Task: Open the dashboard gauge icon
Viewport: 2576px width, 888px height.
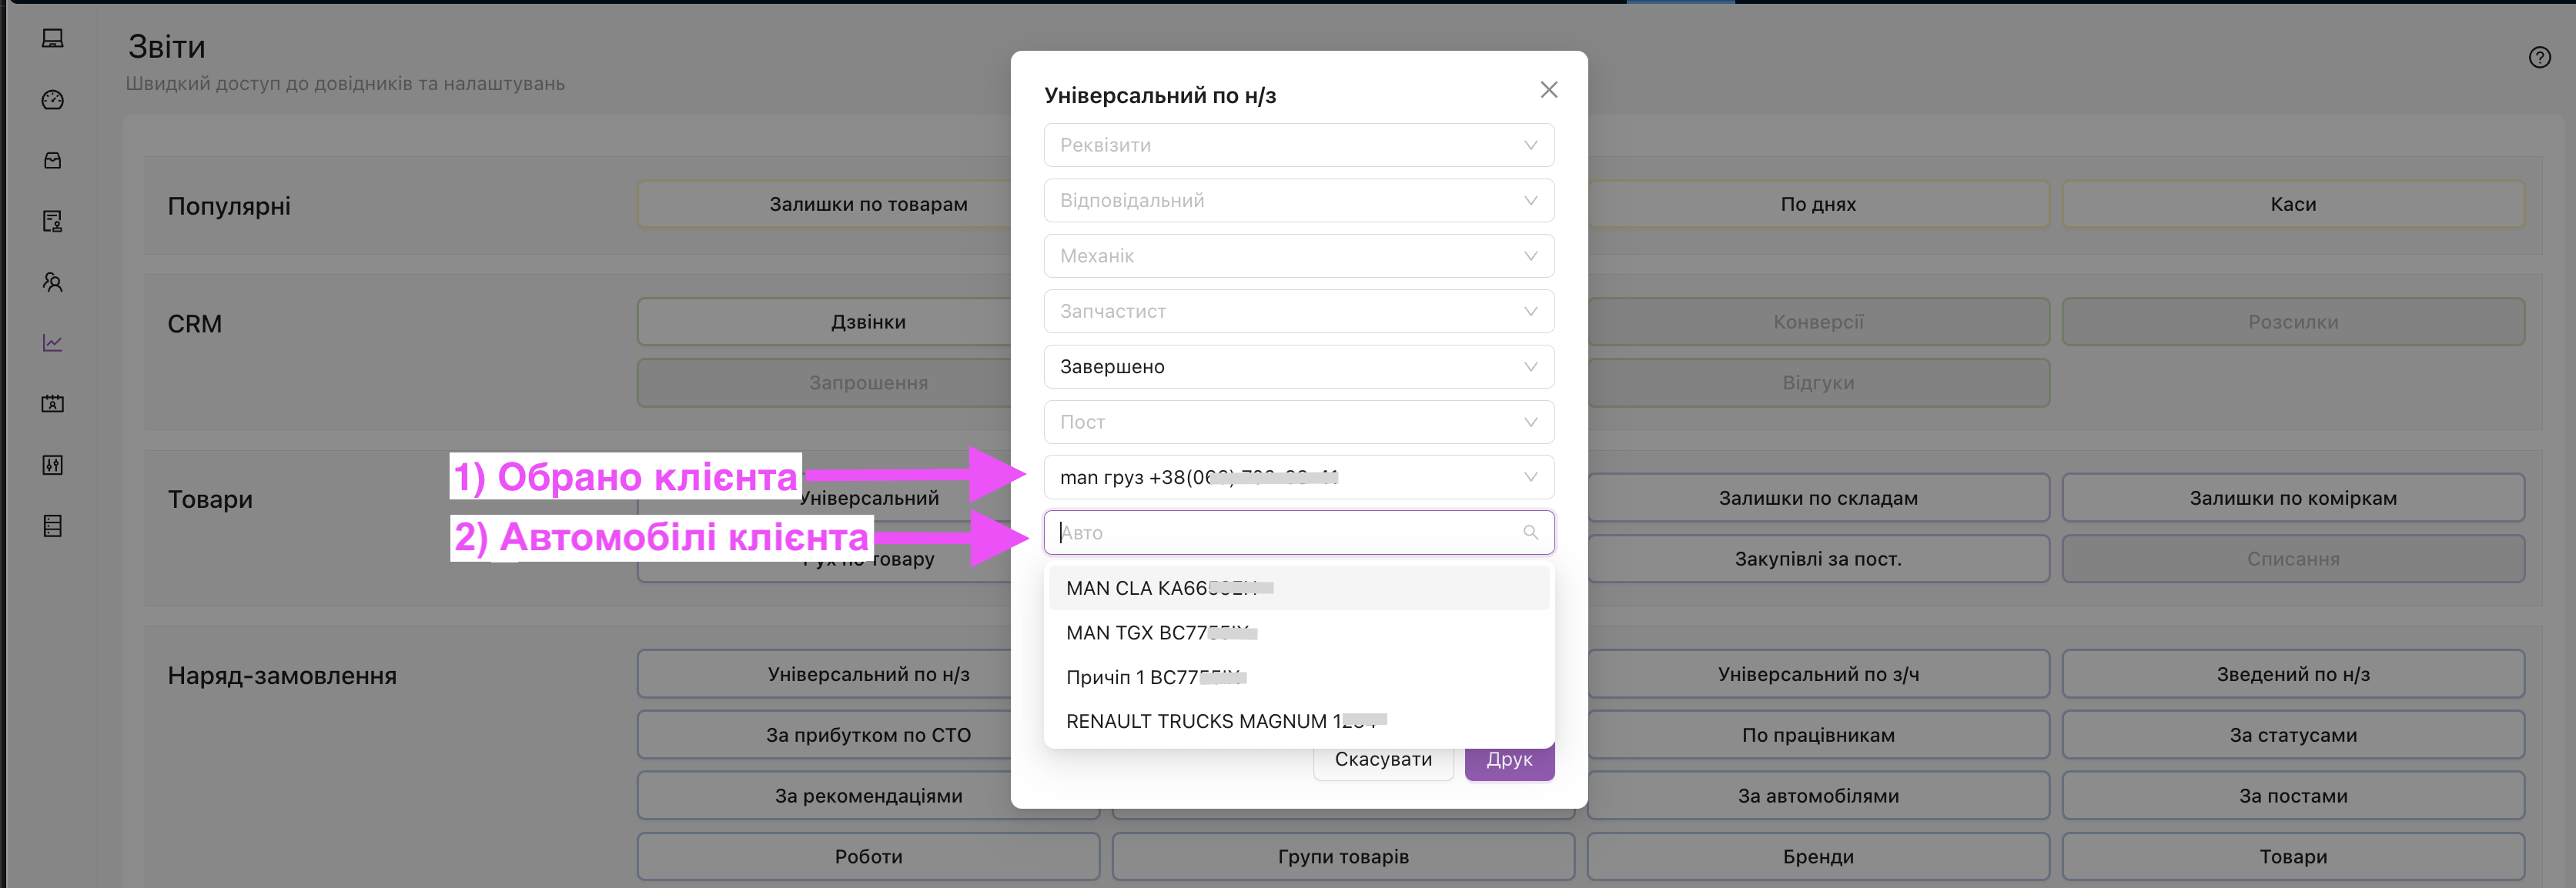Action: point(53,100)
